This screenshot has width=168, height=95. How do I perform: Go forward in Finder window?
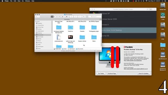(x=39, y=17)
